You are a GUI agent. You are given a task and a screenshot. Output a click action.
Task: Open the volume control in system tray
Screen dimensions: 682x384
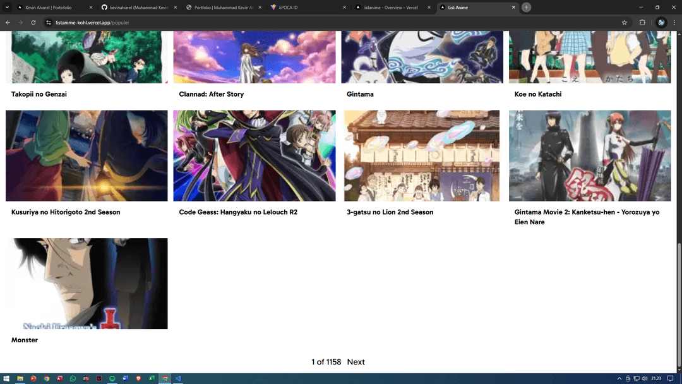[643, 378]
